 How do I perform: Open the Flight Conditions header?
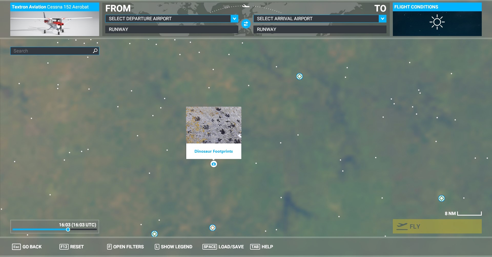click(437, 7)
